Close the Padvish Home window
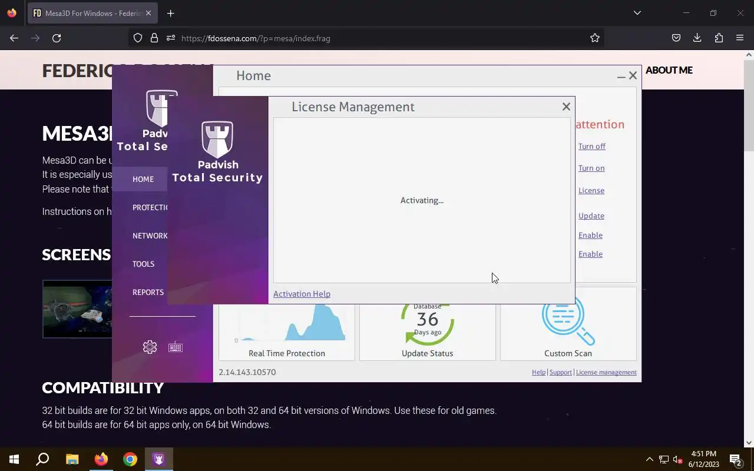This screenshot has height=471, width=754. point(633,75)
